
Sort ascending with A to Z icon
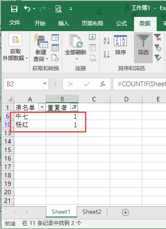(x=106, y=40)
